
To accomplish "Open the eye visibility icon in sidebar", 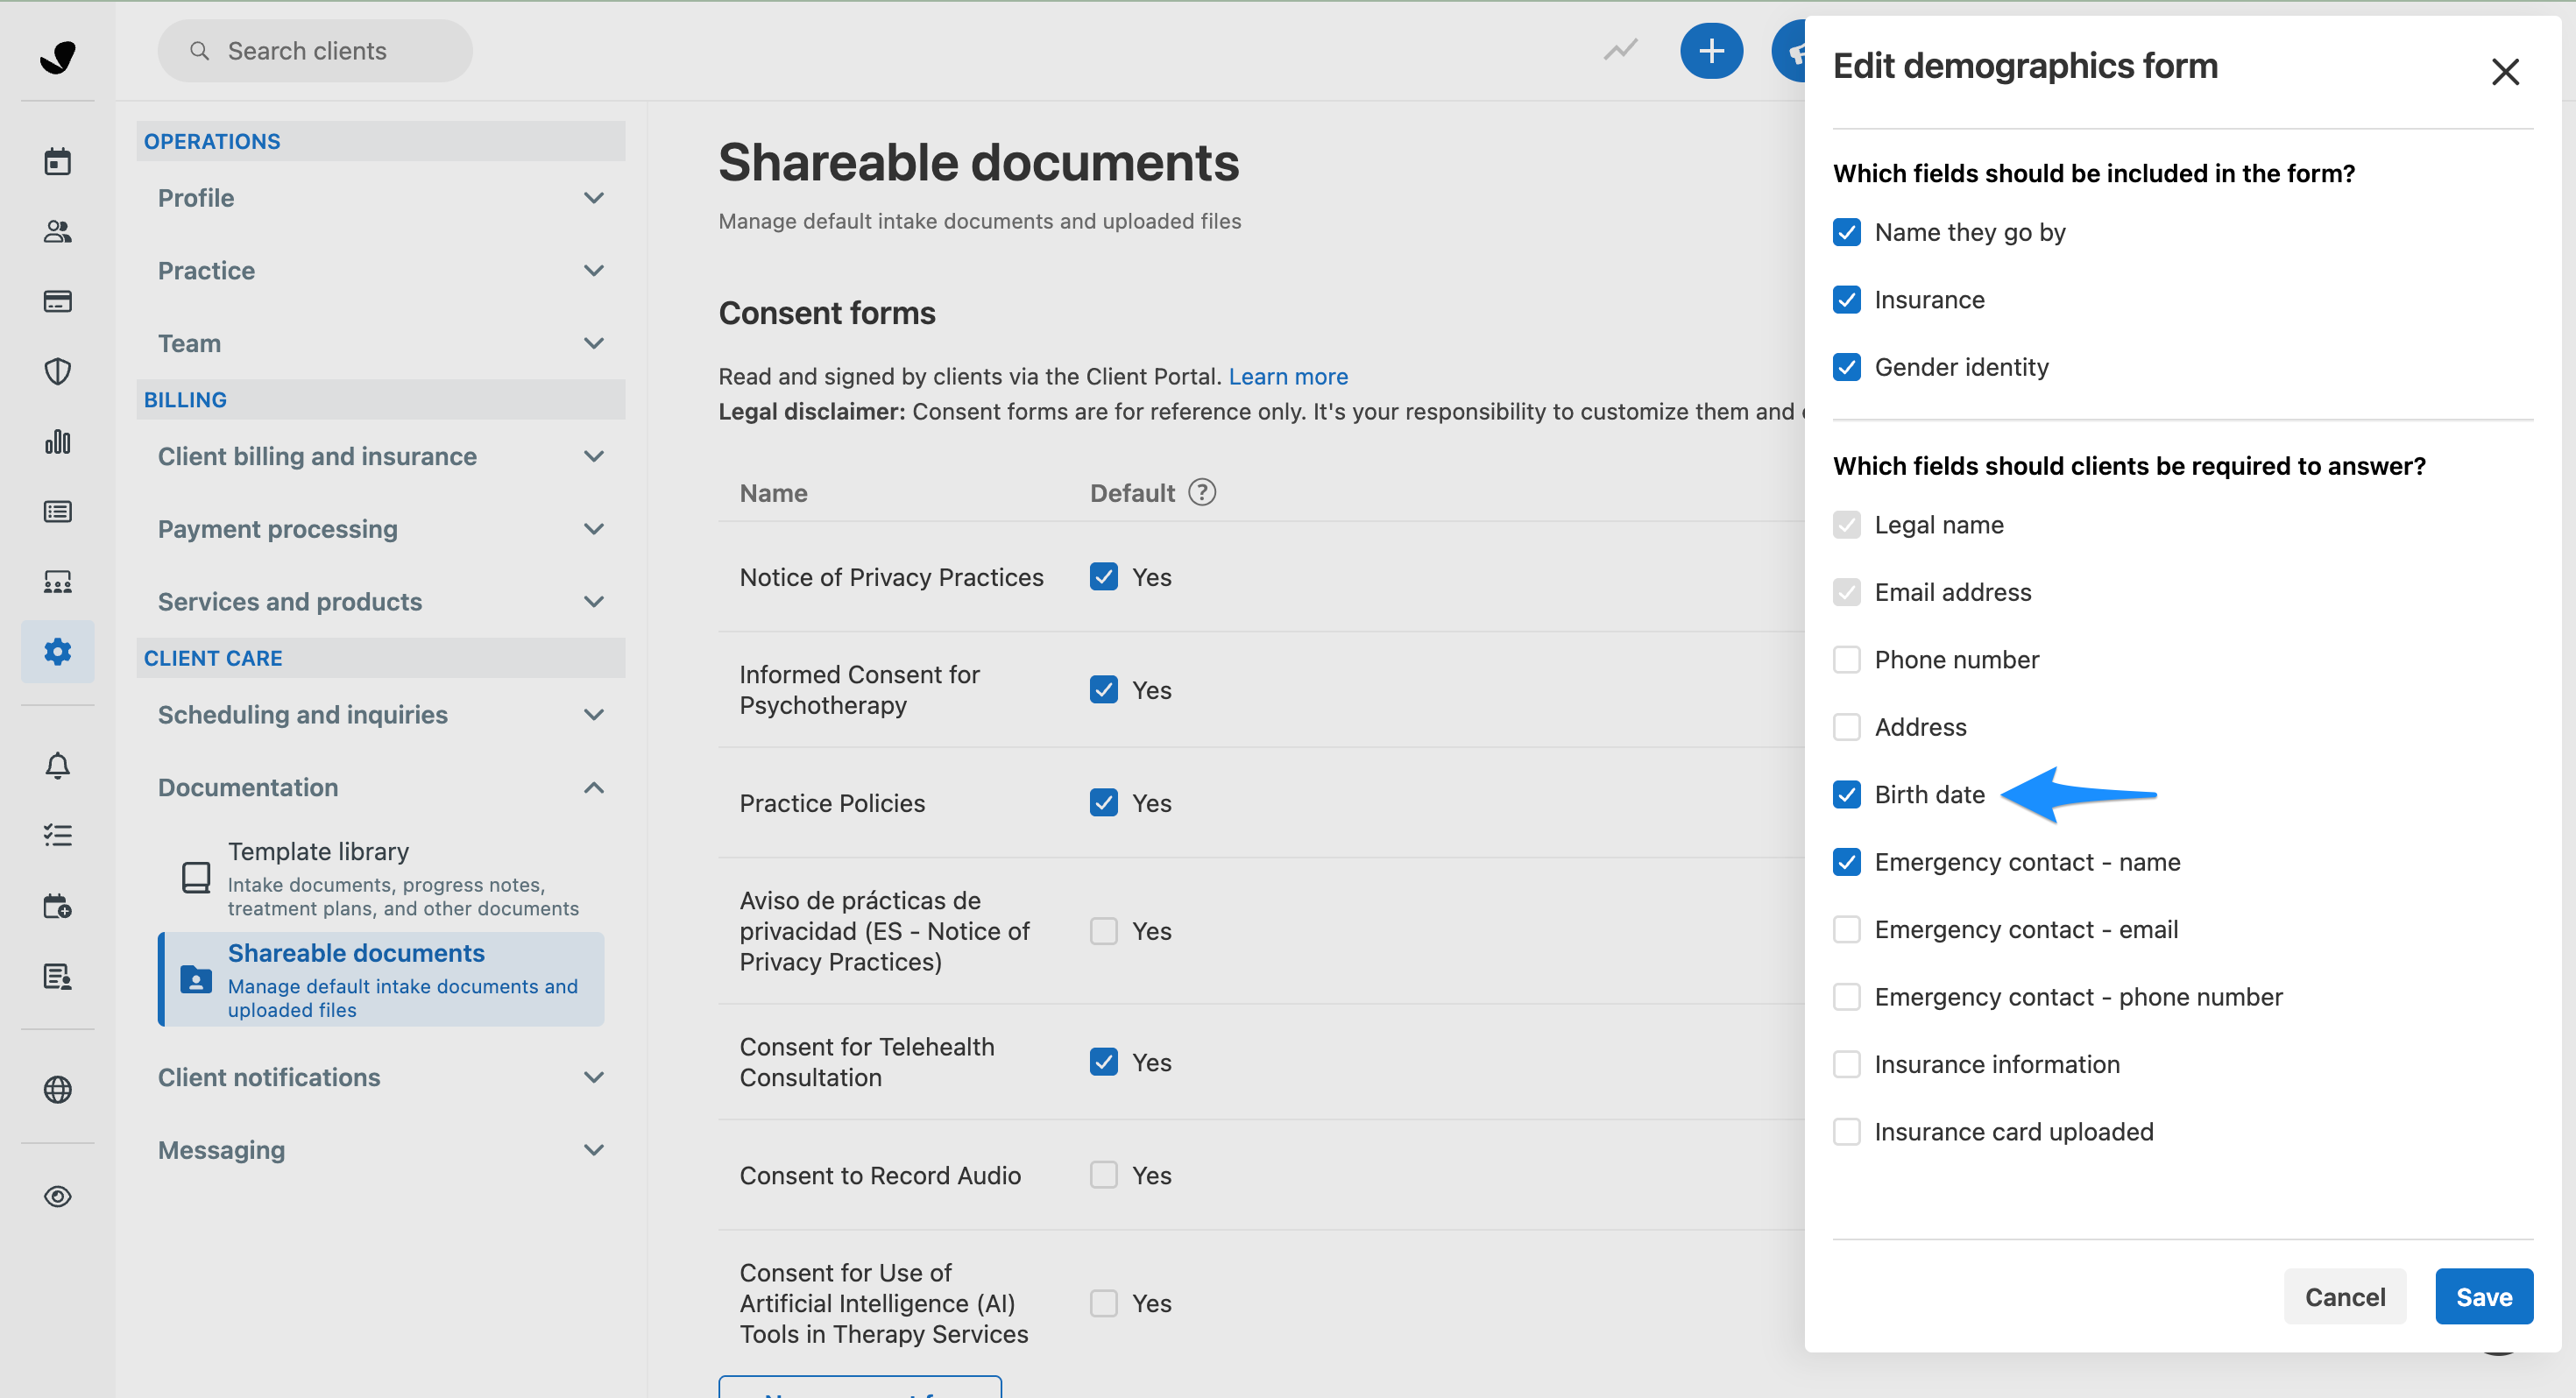I will click(x=58, y=1196).
